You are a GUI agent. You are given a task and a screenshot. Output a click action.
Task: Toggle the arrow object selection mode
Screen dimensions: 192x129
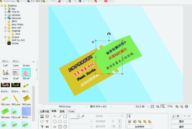[x=129, y=116]
